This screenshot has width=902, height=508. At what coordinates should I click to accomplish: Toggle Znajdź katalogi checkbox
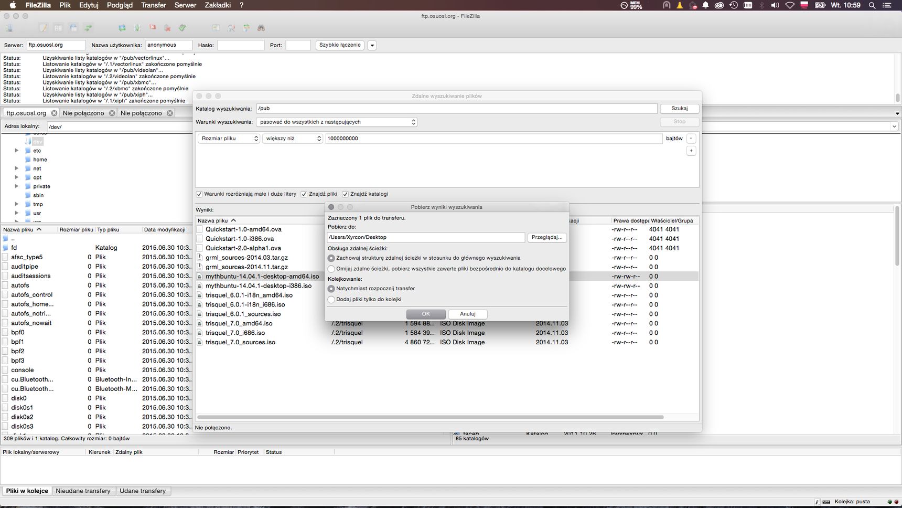[345, 194]
